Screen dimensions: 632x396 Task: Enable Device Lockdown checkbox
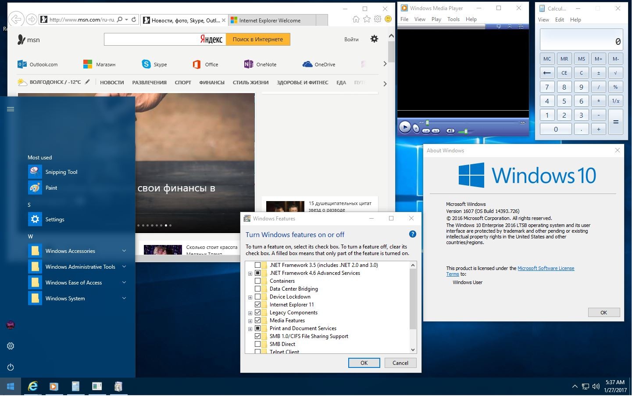click(x=257, y=297)
